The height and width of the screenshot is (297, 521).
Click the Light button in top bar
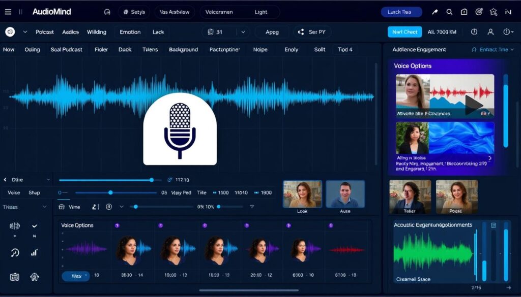click(261, 12)
